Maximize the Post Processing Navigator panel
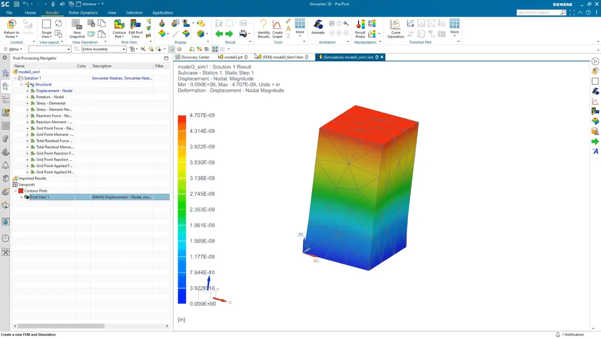Image resolution: width=601 pixels, height=338 pixels. click(166, 58)
